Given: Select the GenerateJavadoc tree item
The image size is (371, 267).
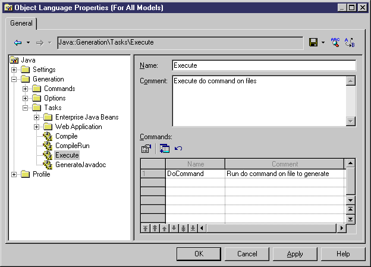Looking at the screenshot, I should coord(81,165).
